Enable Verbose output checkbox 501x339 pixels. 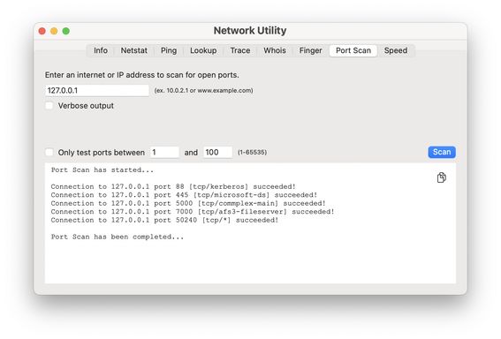tap(49, 106)
